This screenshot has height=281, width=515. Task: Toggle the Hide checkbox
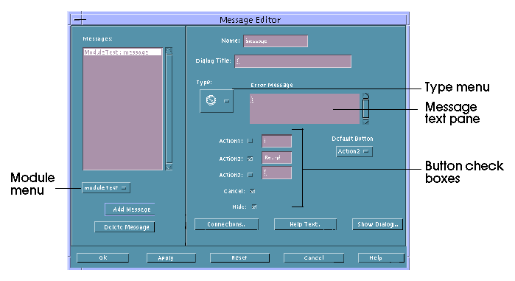click(254, 207)
